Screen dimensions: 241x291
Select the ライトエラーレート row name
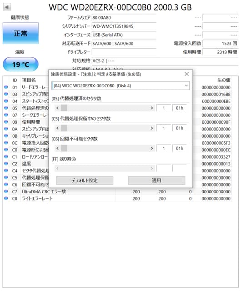click(x=37, y=198)
